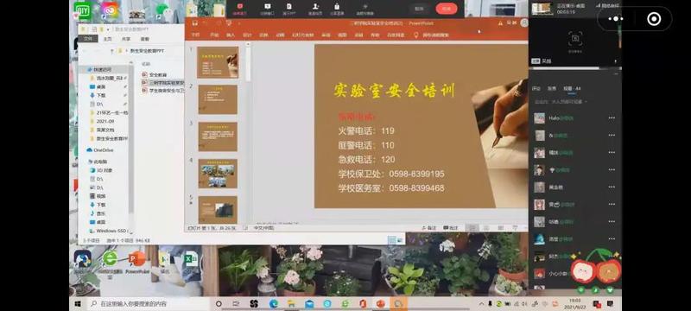Click the Task View icon on taskbar
Image resolution: width=691 pixels, height=311 pixels.
[x=236, y=303]
